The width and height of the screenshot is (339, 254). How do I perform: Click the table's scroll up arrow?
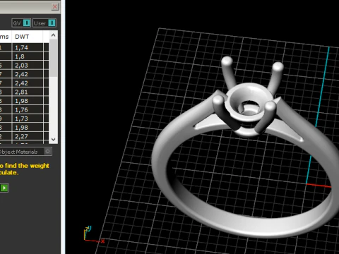[x=54, y=35]
